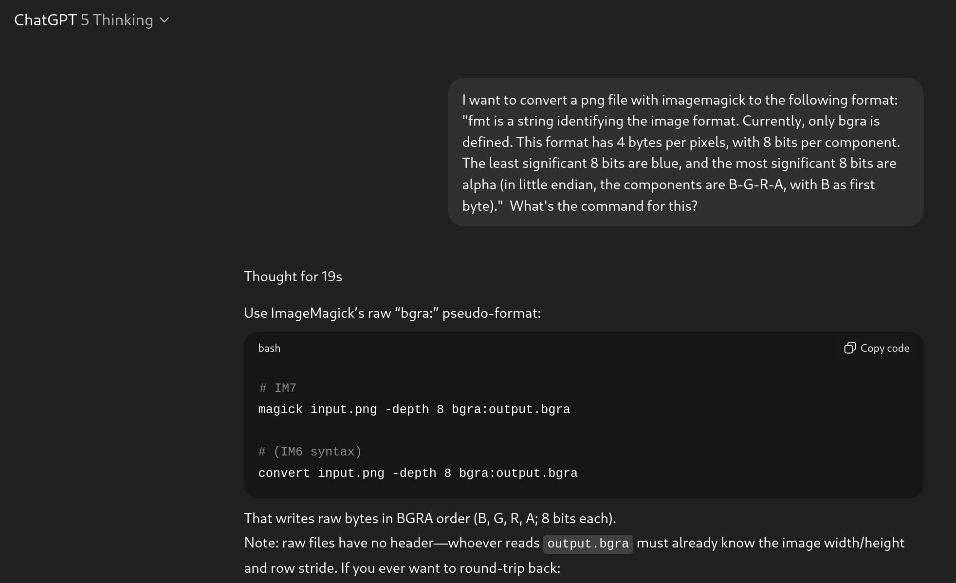
Task: Click "bgra:output.bgra" in the magick command
Action: [511, 409]
